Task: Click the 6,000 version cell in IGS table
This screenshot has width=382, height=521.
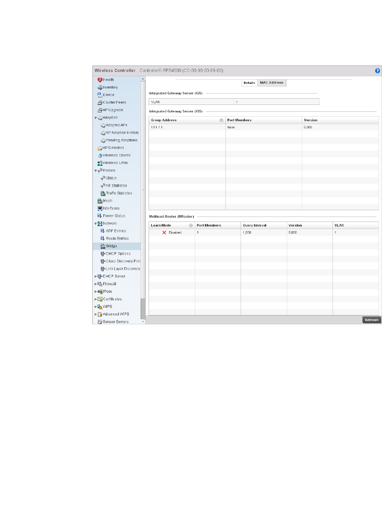Action: pos(340,127)
